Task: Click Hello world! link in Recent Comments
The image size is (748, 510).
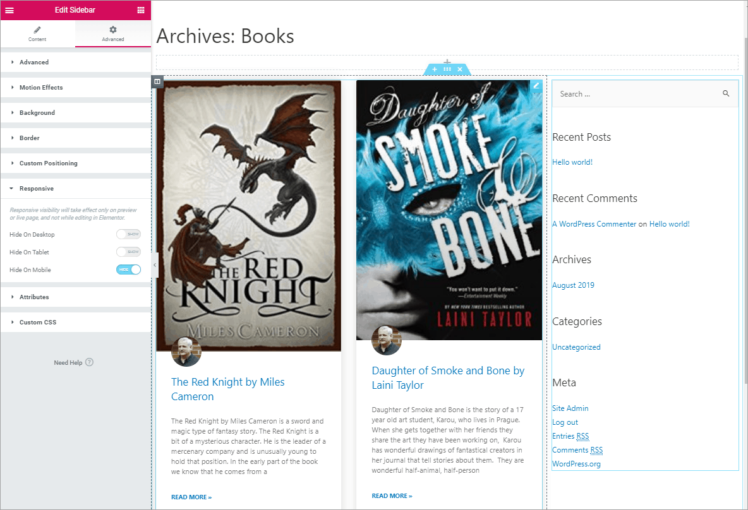Action: pos(669,224)
